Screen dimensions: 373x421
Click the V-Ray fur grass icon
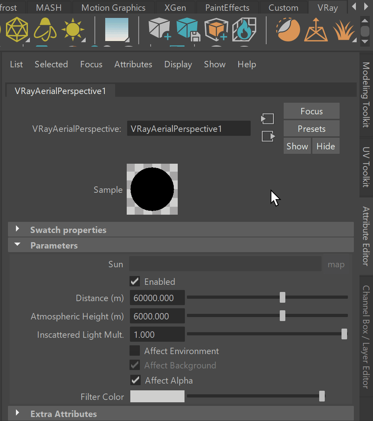[x=344, y=30]
